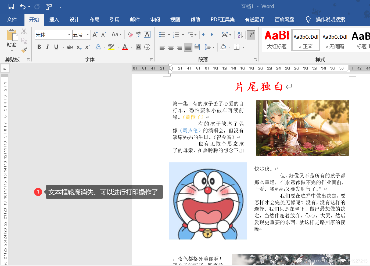This screenshot has width=370, height=266.
Task: Switch to the 设计 tab
Action: click(74, 20)
